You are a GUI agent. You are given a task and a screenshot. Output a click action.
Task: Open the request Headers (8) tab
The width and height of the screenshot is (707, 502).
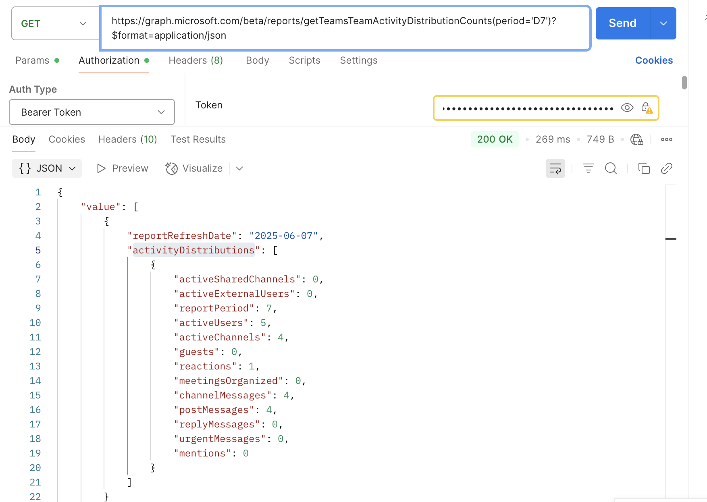pyautogui.click(x=195, y=60)
